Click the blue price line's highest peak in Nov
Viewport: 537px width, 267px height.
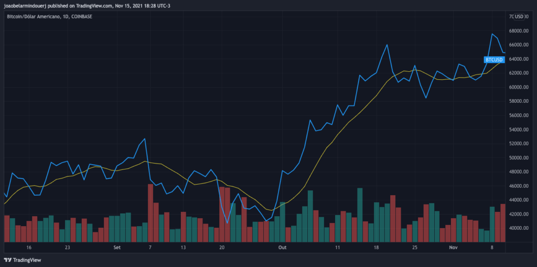tap(492, 35)
